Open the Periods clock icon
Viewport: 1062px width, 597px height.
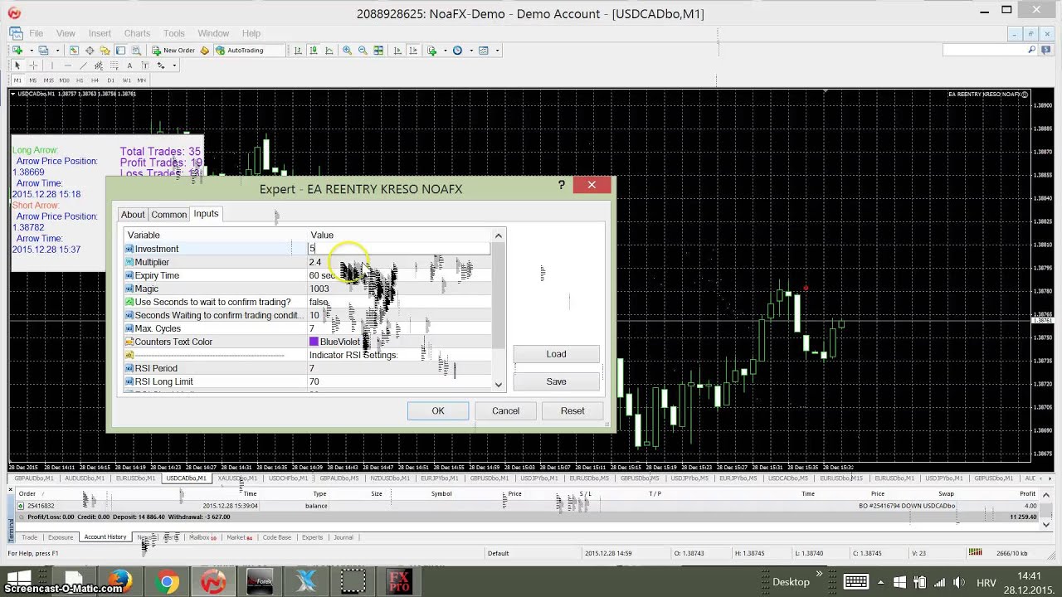(457, 51)
